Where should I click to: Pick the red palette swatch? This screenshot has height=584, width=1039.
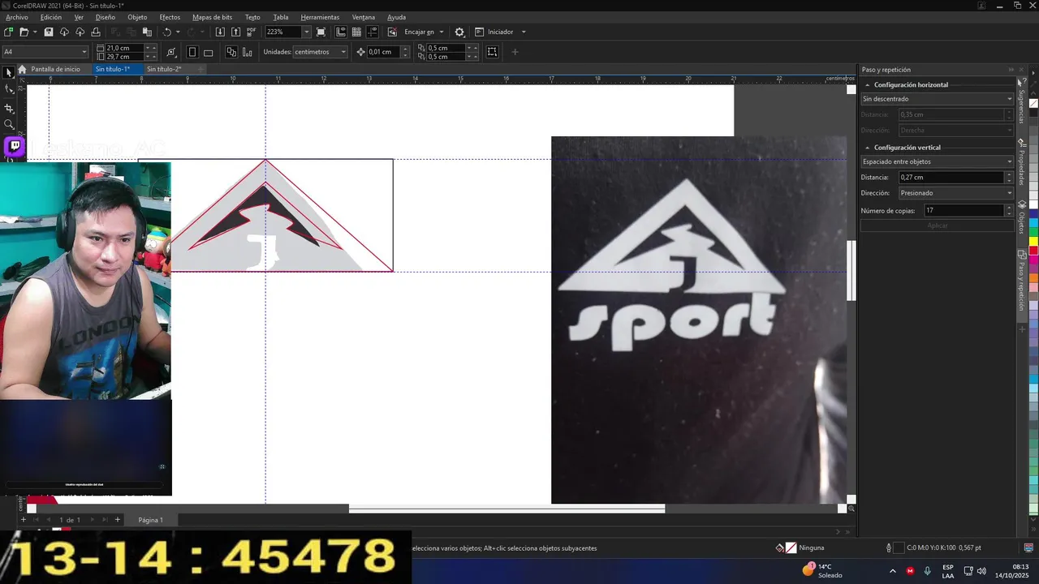tap(1033, 250)
